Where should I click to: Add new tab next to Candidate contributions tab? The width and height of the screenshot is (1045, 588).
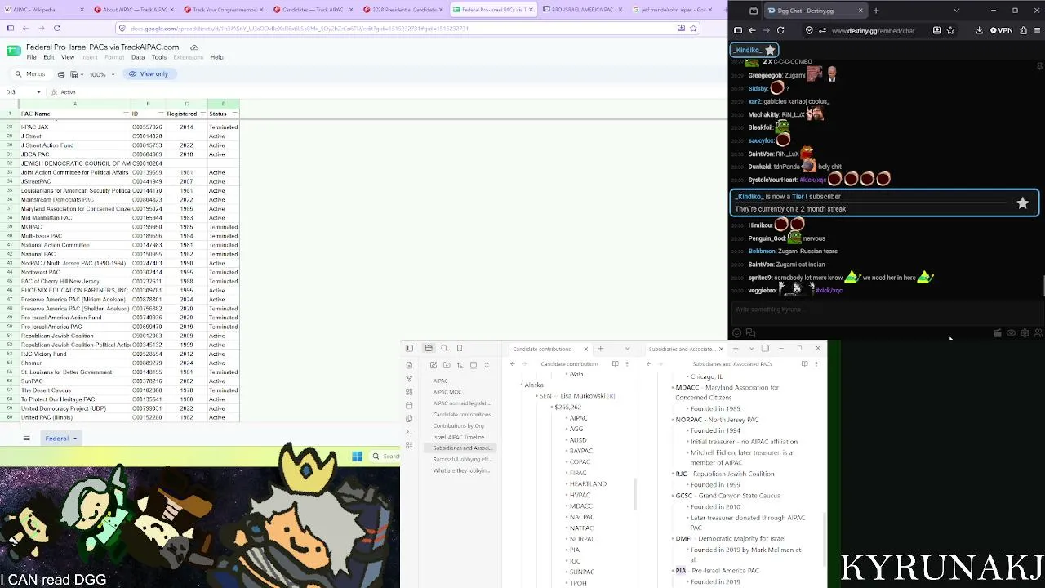coord(600,349)
